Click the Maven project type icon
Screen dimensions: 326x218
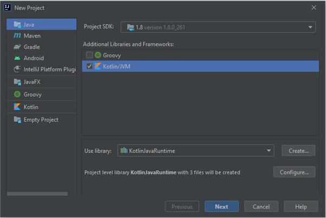tap(16, 36)
